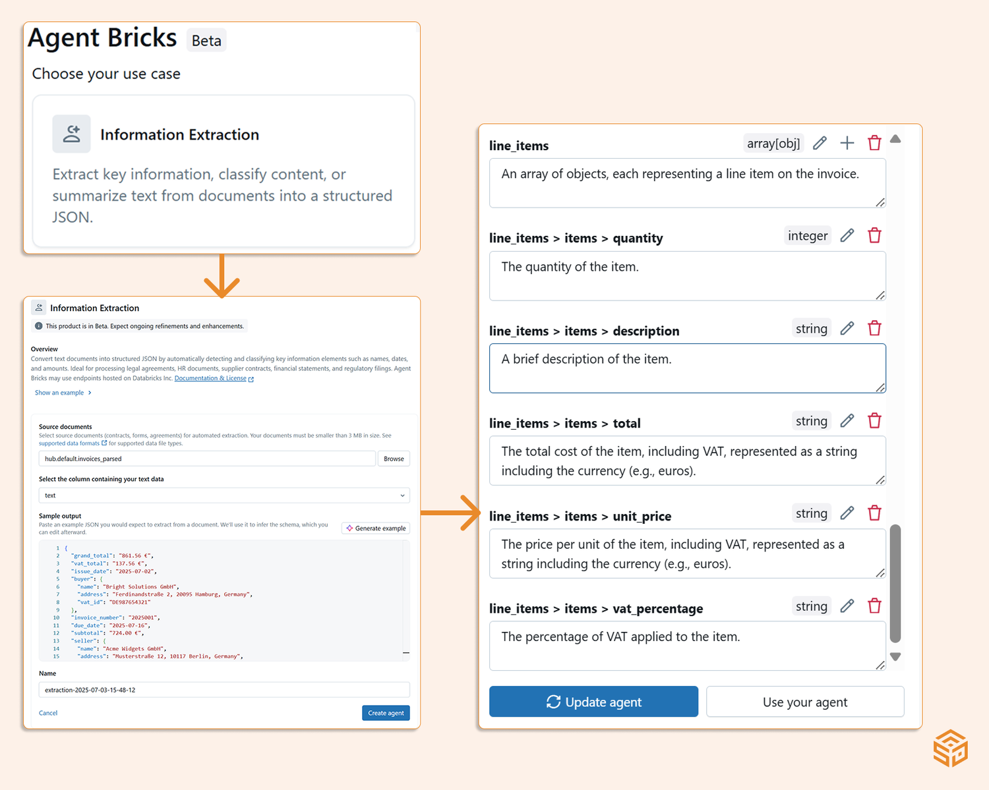989x790 pixels.
Task: Delete the vat_percentage field
Action: pyautogui.click(x=874, y=606)
